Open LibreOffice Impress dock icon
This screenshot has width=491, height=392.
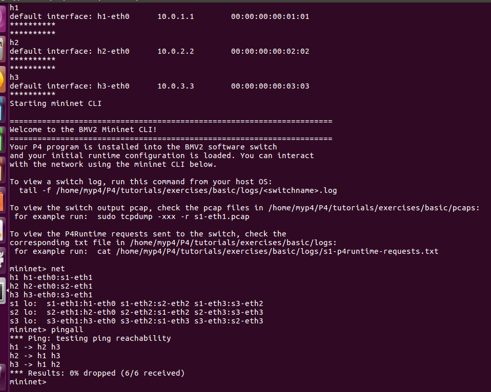click(x=3, y=170)
